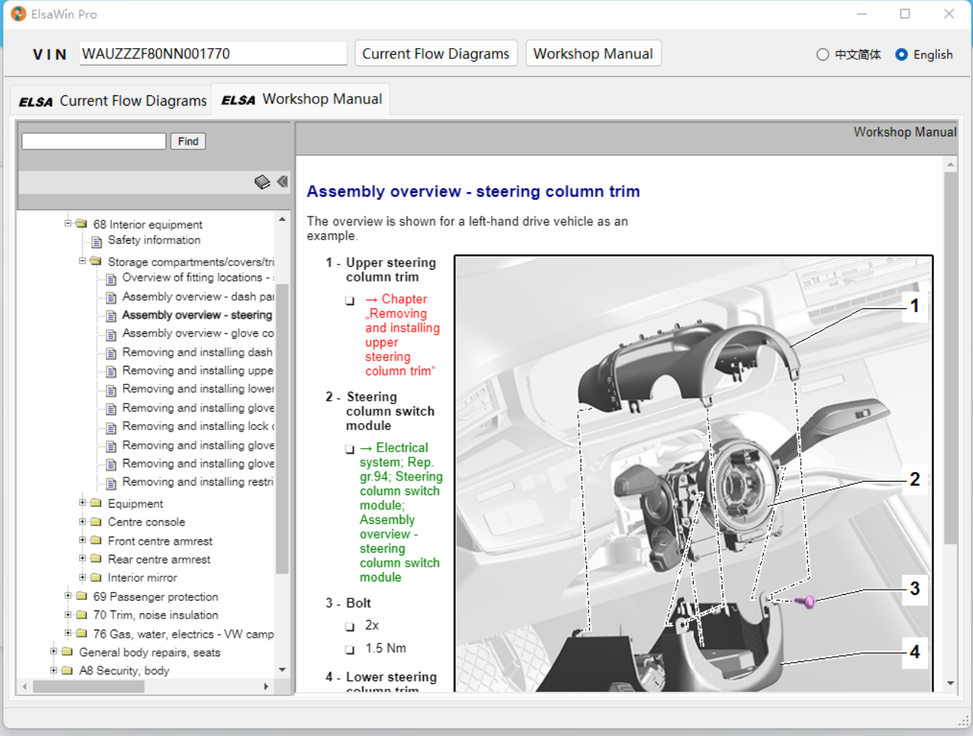Expand the Centre console tree node
Screen dimensions: 973x736
tap(83, 521)
